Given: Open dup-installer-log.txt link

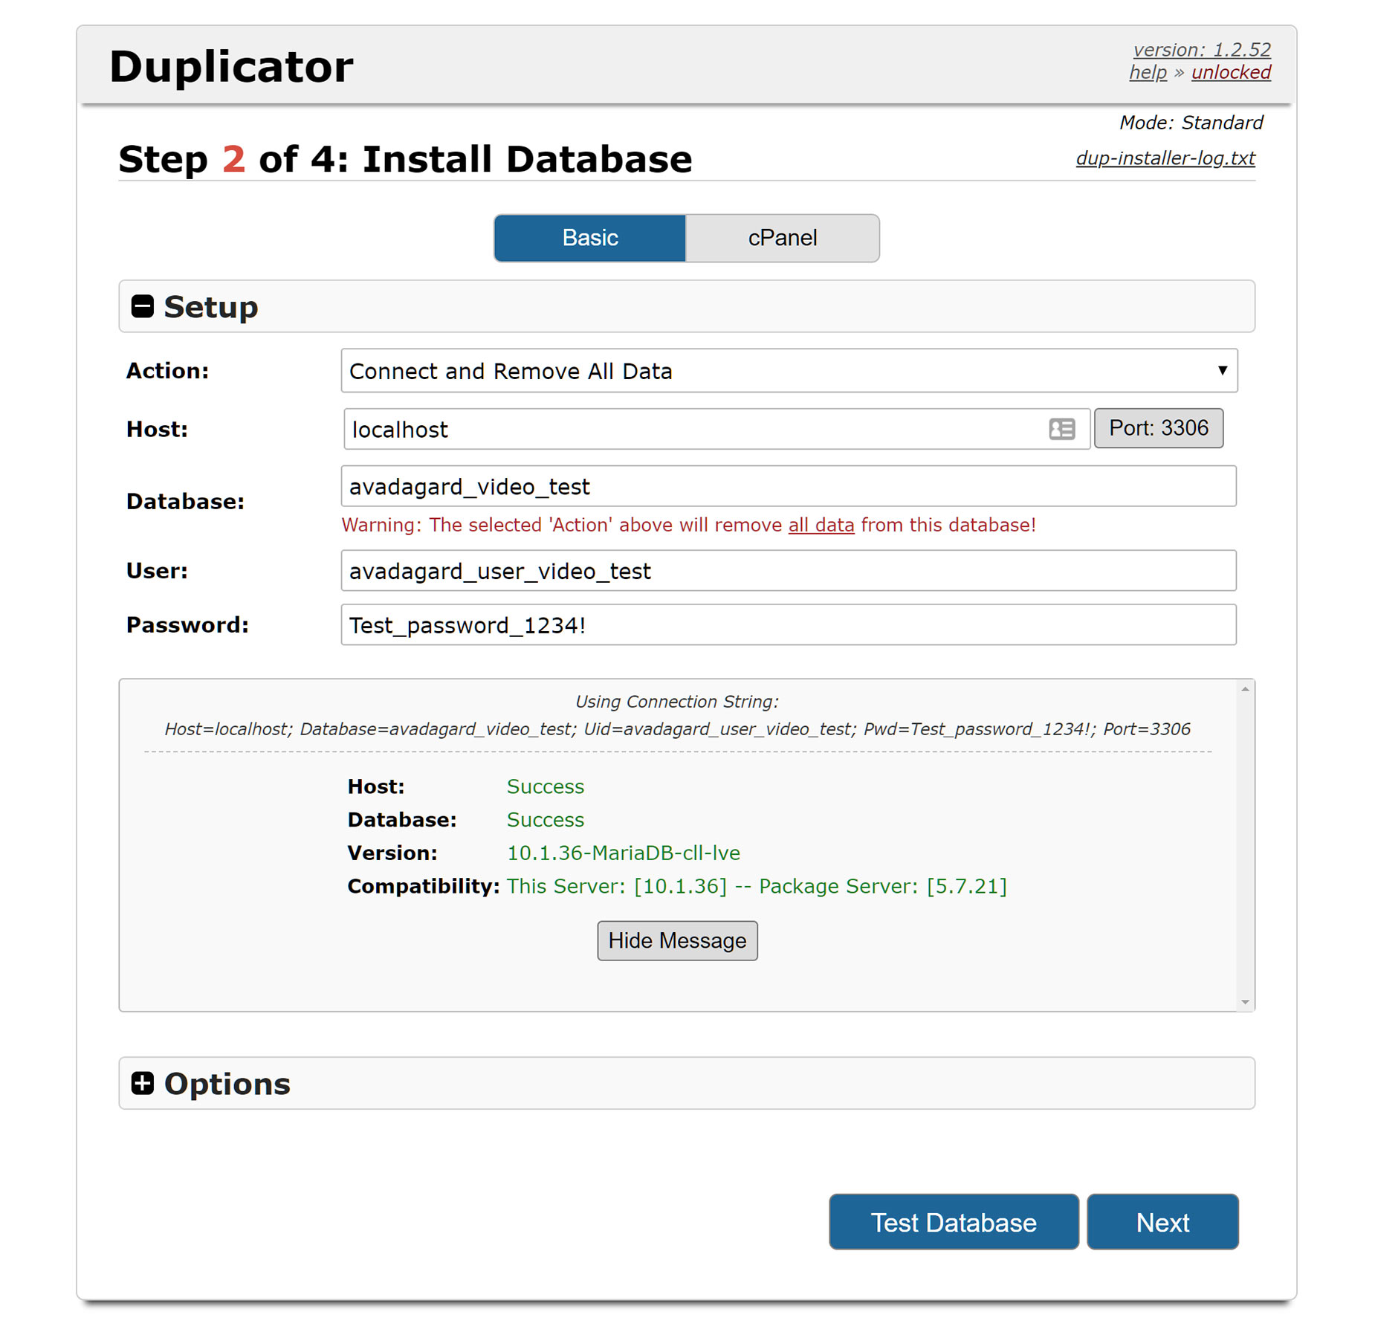Looking at the screenshot, I should [x=1165, y=158].
